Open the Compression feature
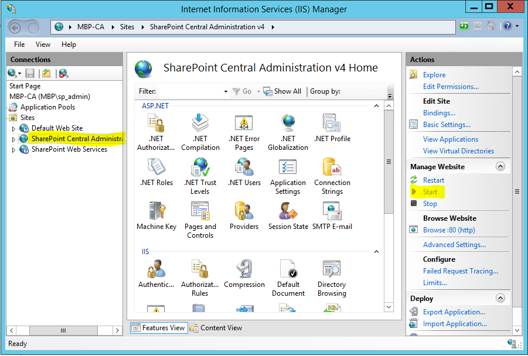 (x=244, y=274)
